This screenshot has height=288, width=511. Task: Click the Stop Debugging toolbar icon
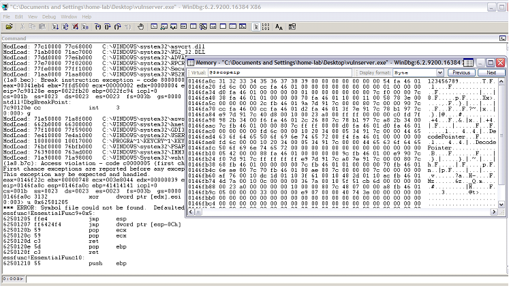coord(74,27)
